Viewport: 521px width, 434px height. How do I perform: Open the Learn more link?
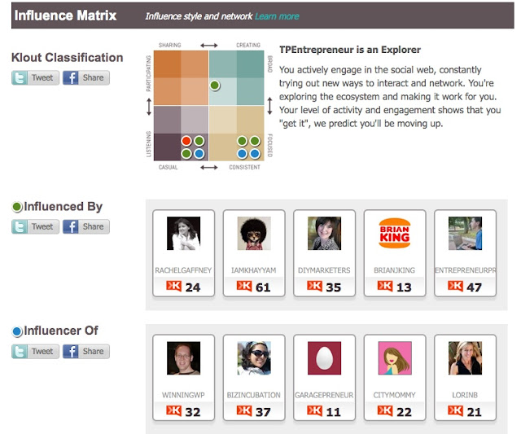277,16
